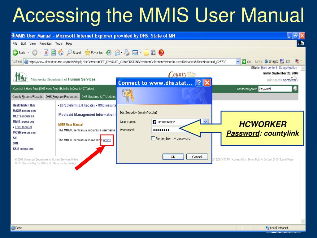The width and height of the screenshot is (317, 238).
Task: Click Cancel in the login dialog
Action: 197,156
